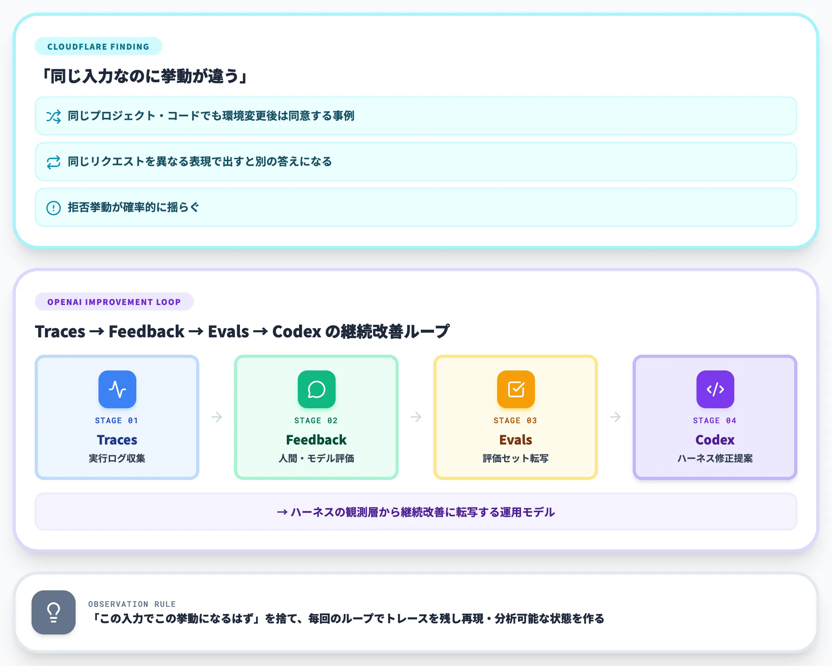Click the Traces → Feedback → Evals → Codex heading
832x666 pixels.
click(x=242, y=331)
